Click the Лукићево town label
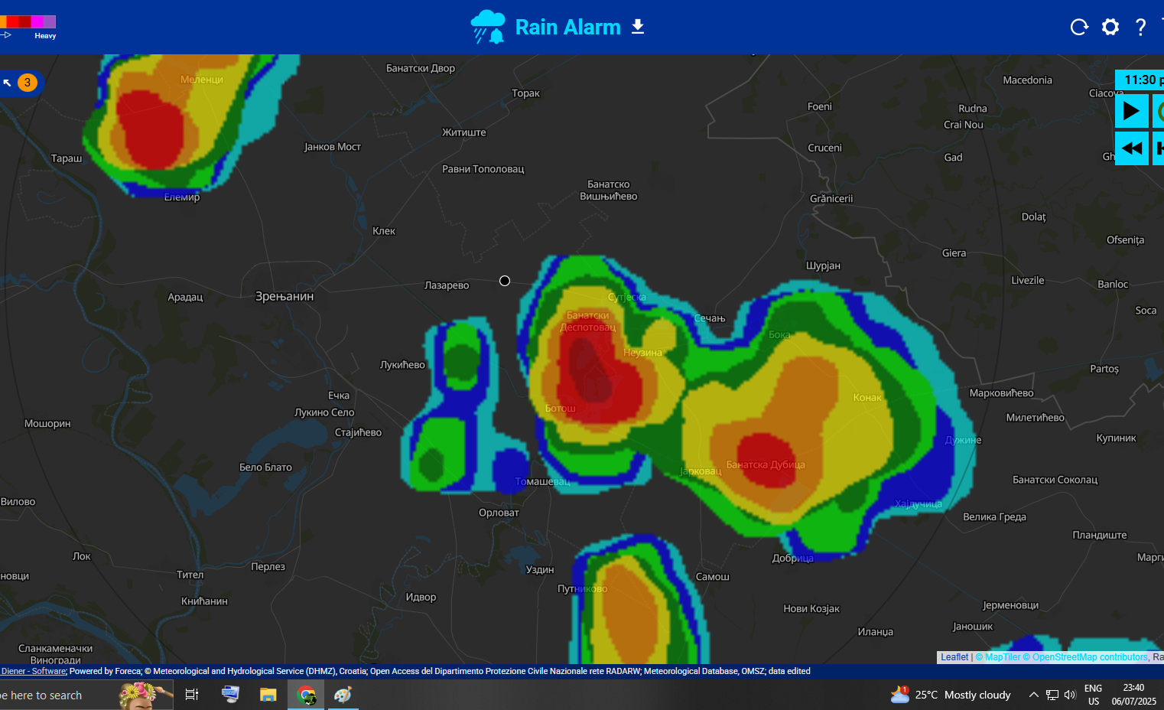The width and height of the screenshot is (1164, 710). (x=402, y=365)
